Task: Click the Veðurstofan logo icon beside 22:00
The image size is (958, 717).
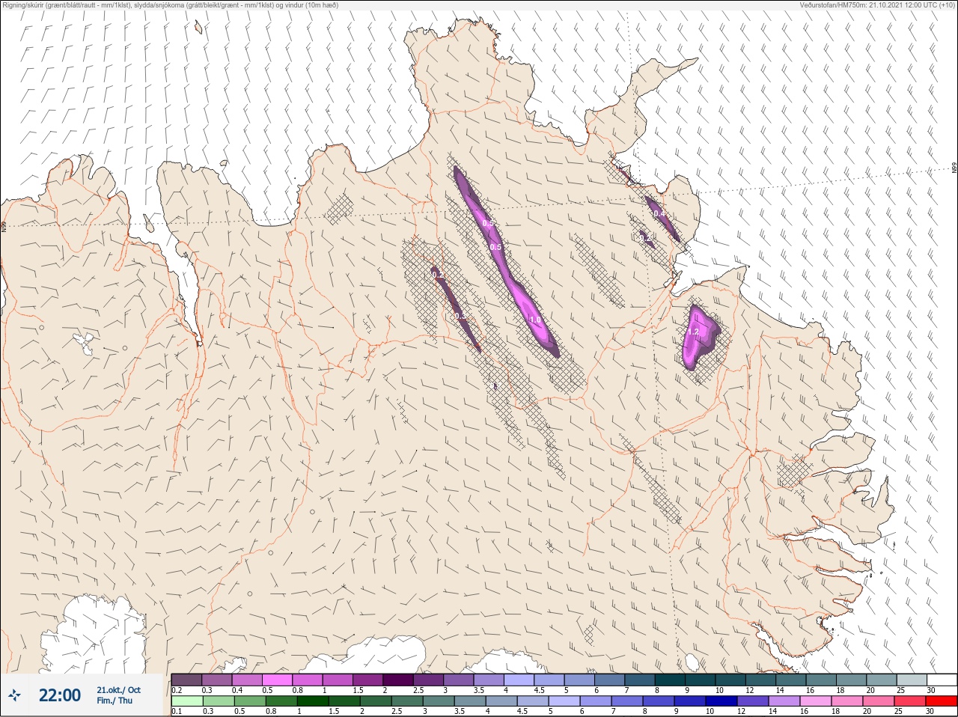Action: coord(15,695)
